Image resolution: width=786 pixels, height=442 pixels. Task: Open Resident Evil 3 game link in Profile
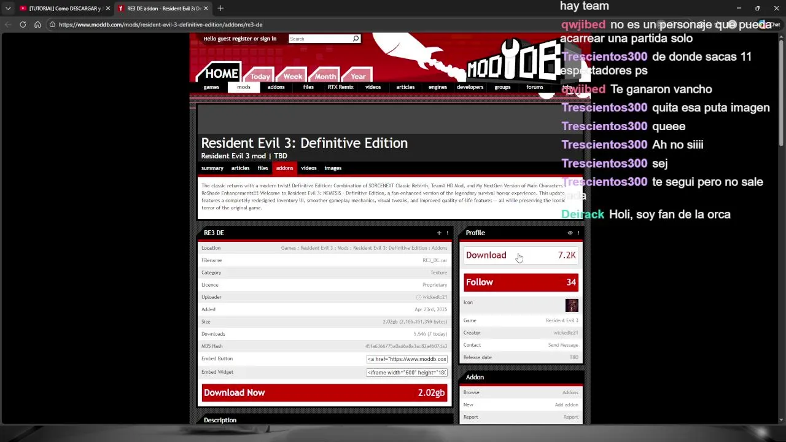[x=562, y=320]
